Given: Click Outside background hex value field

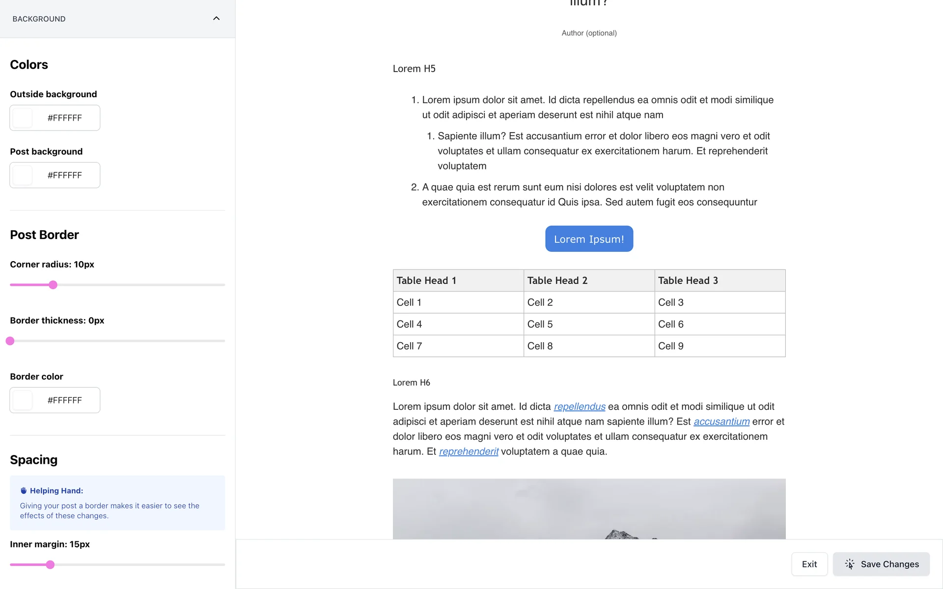Looking at the screenshot, I should pos(65,118).
